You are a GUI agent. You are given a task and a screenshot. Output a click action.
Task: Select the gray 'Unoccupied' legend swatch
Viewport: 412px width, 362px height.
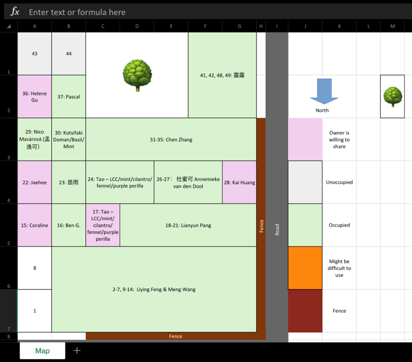pyautogui.click(x=305, y=182)
